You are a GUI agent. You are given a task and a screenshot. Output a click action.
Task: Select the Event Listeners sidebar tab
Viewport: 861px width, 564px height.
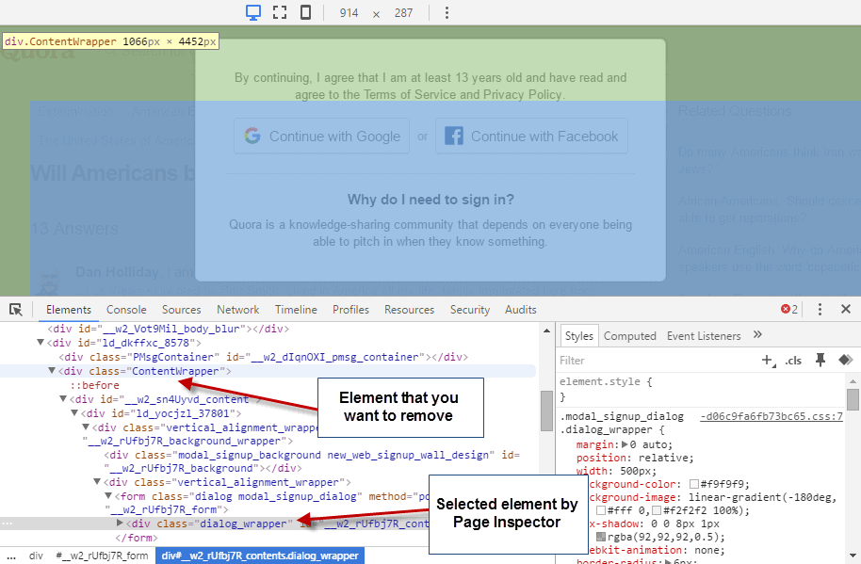[x=704, y=336]
